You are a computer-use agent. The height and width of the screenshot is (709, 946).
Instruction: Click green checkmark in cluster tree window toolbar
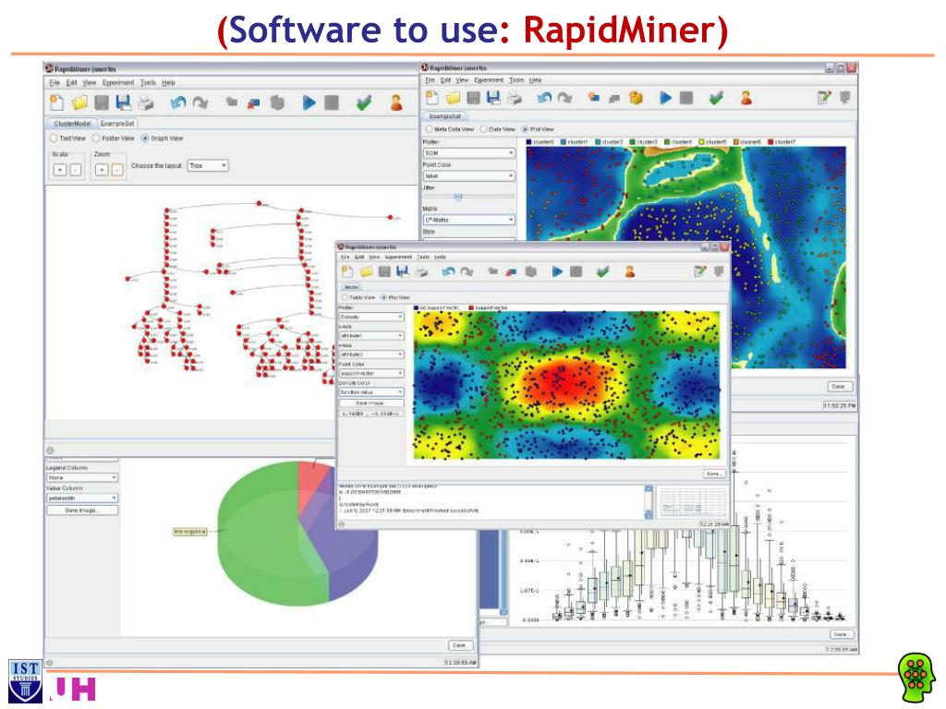(x=363, y=103)
